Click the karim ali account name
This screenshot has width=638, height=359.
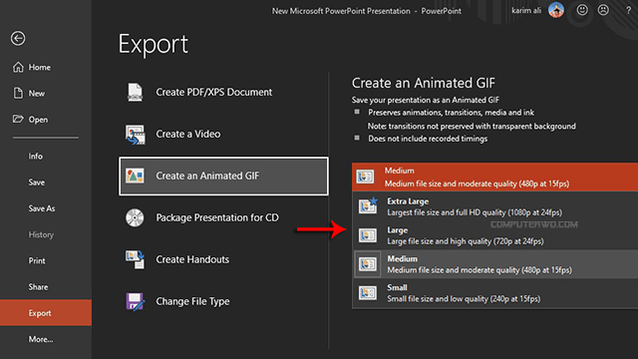coord(526,11)
